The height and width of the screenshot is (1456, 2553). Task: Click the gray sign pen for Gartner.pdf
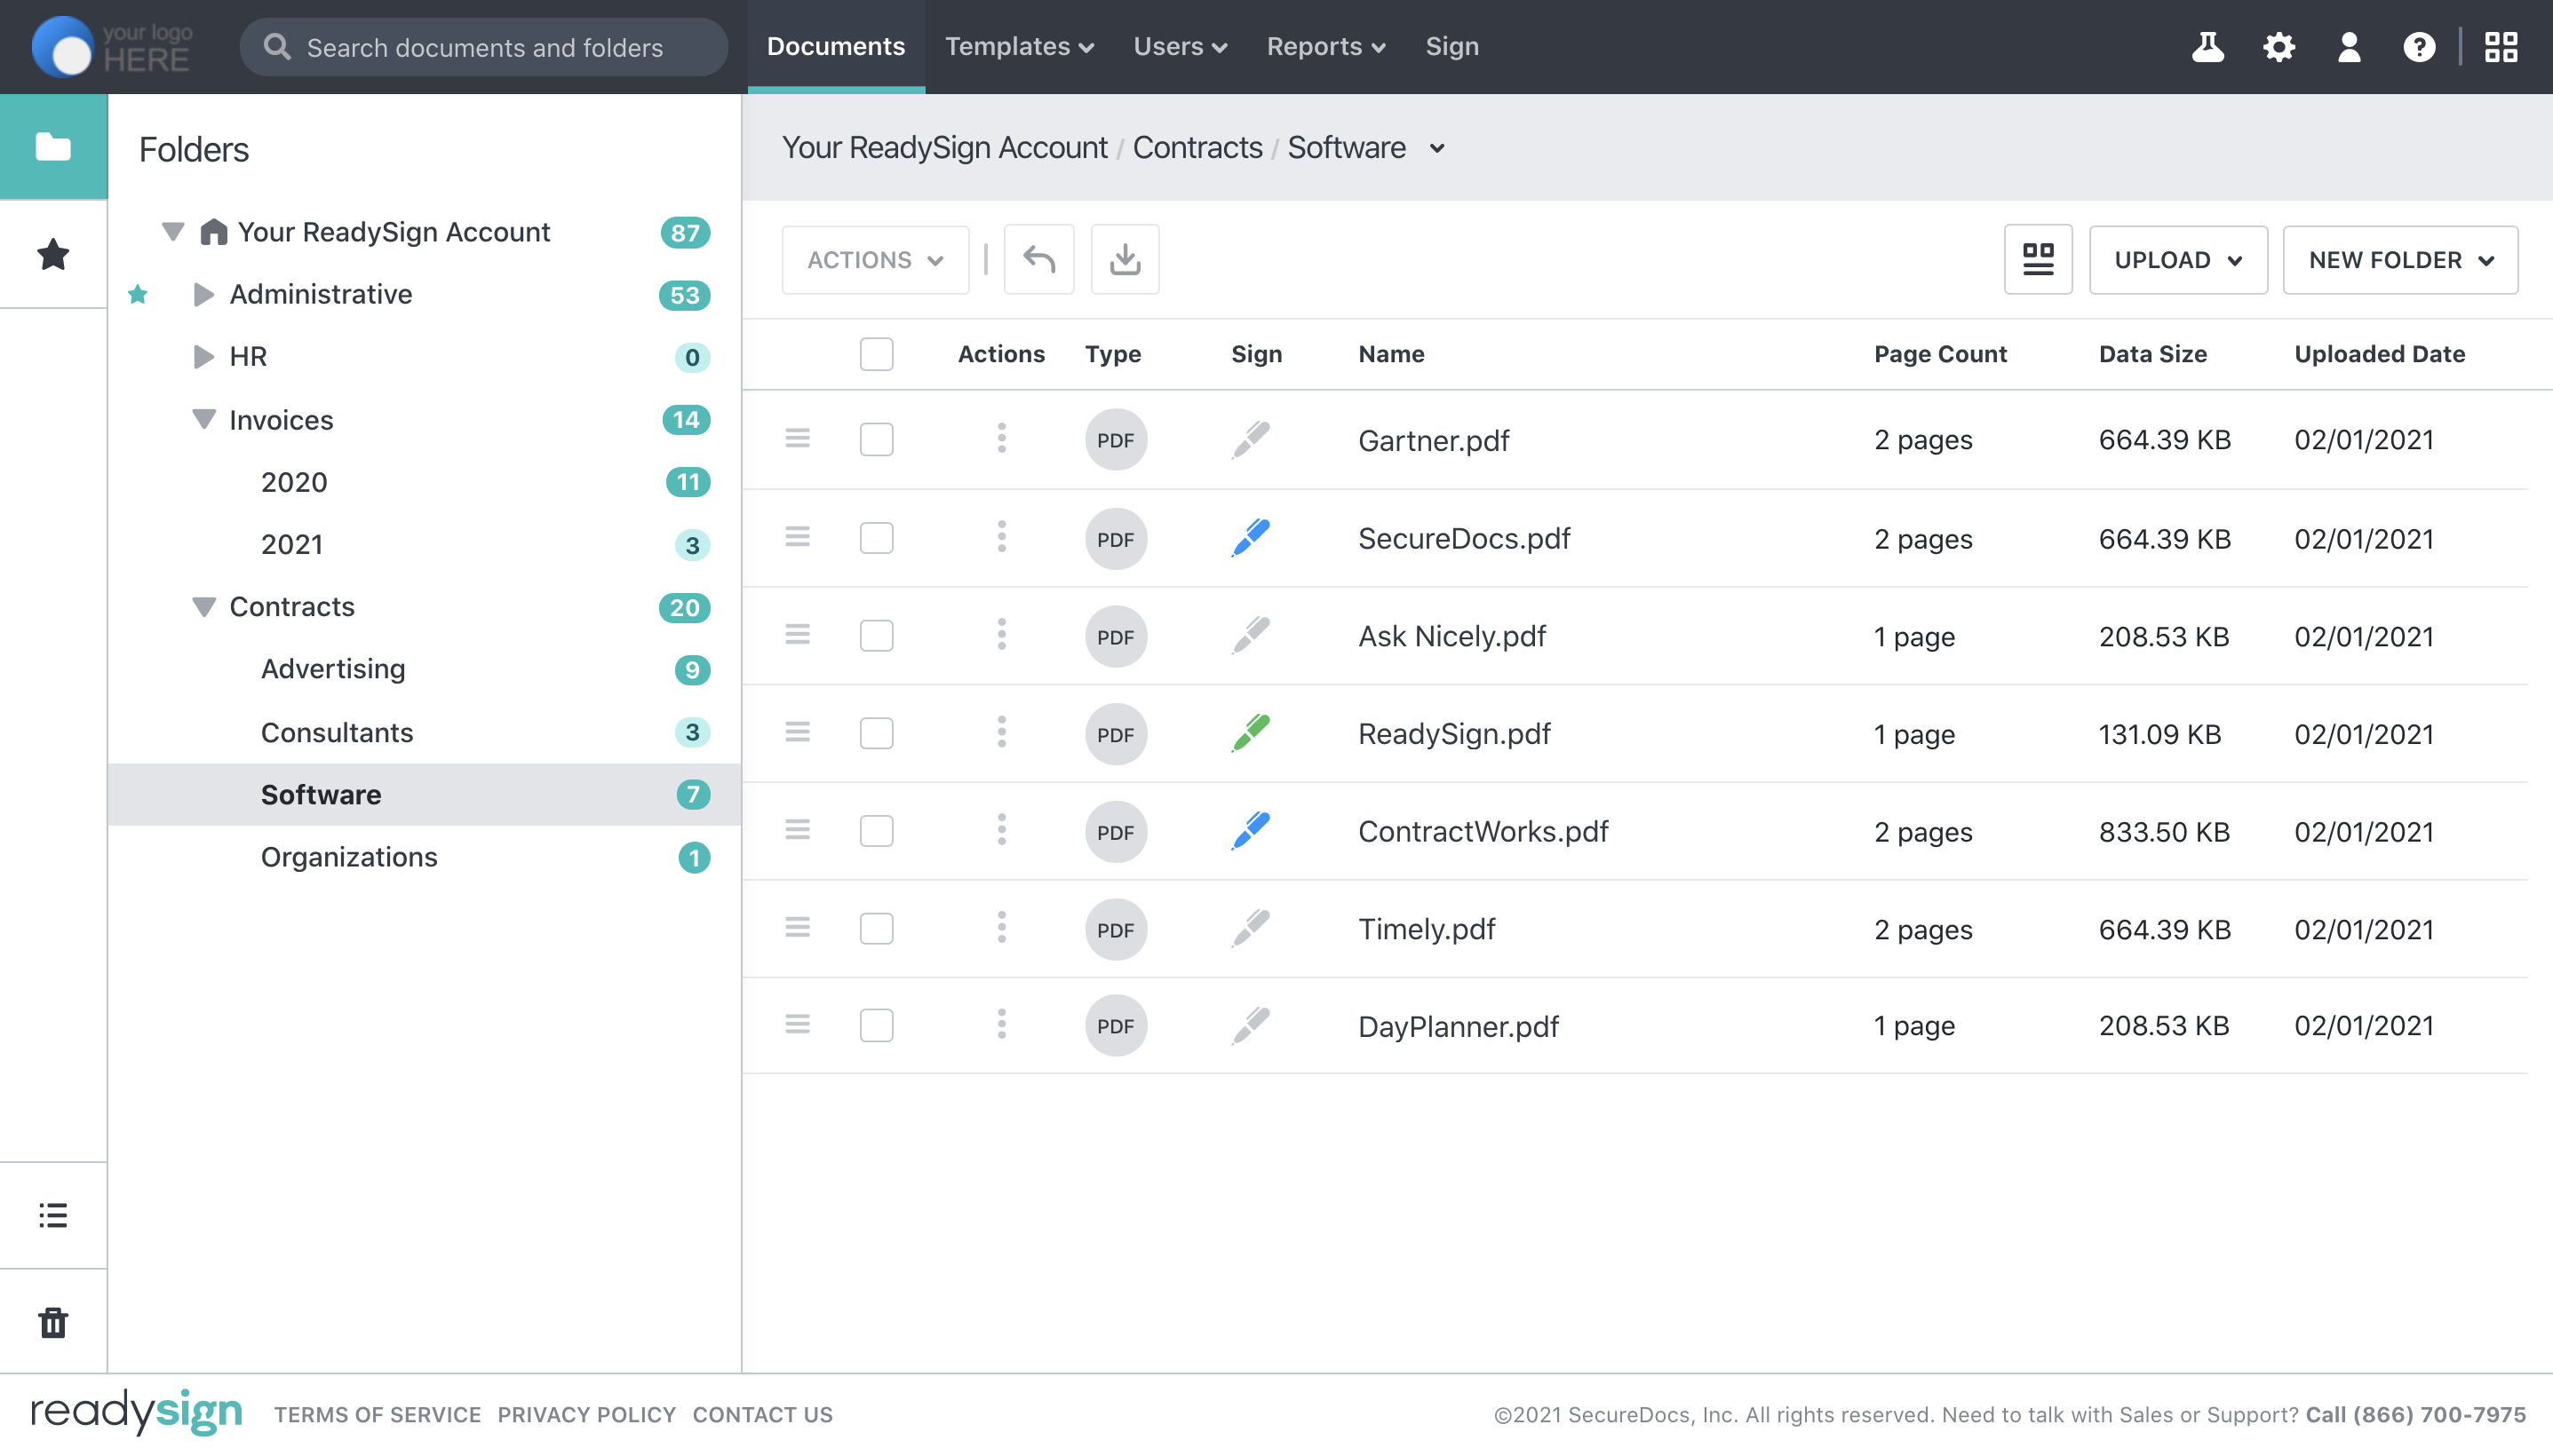click(x=1251, y=440)
